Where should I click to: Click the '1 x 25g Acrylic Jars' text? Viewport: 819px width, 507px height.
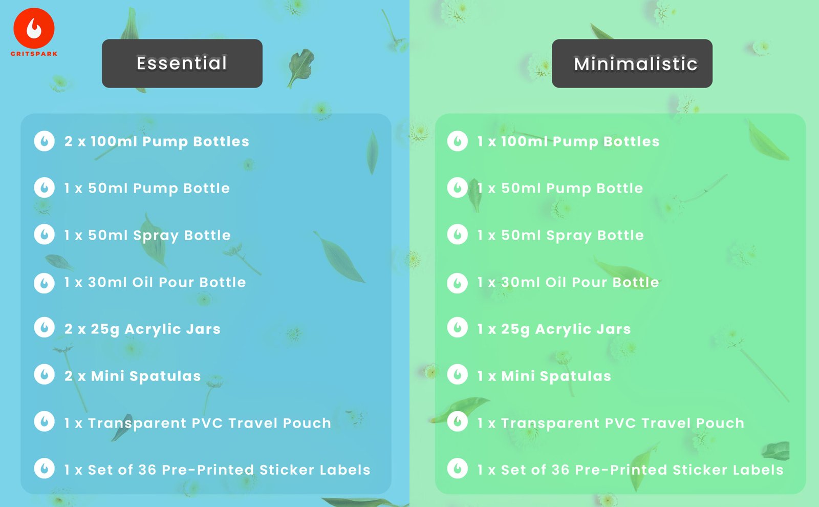[554, 329]
